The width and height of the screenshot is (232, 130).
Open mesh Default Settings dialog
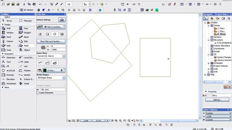[x=62, y=20]
